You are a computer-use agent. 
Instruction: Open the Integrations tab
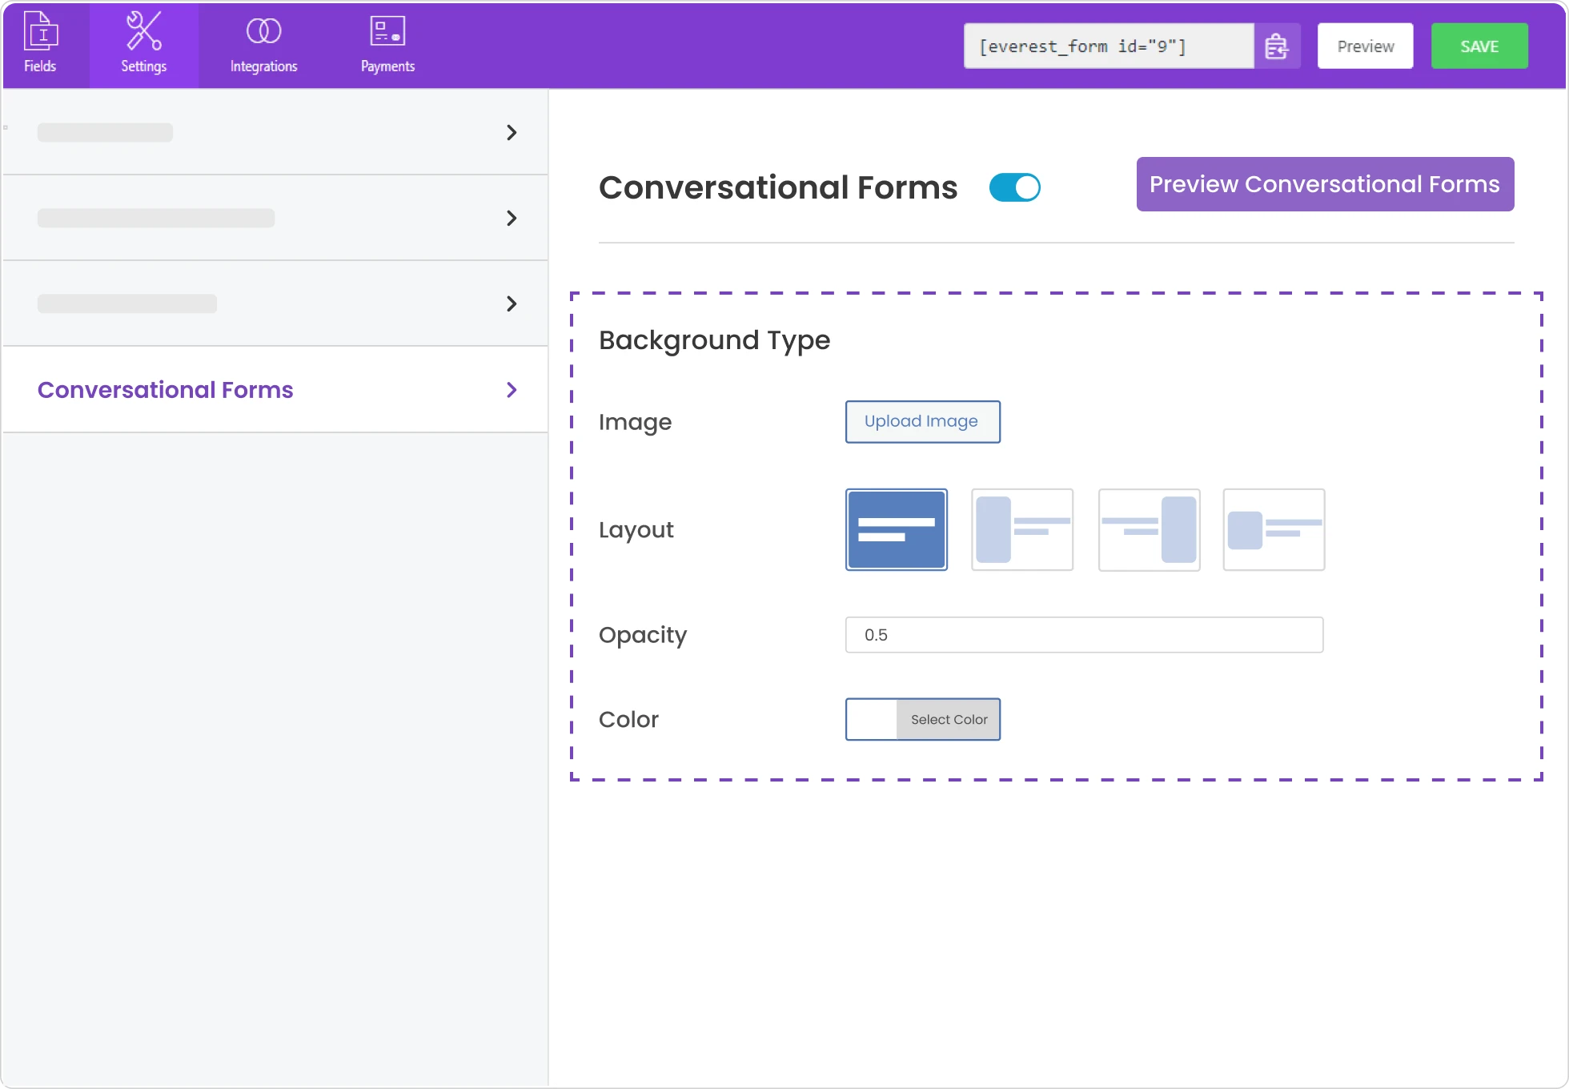(264, 44)
